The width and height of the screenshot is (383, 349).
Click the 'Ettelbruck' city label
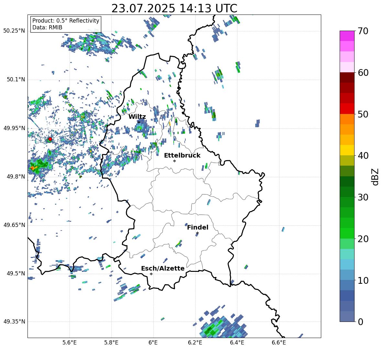click(182, 156)
